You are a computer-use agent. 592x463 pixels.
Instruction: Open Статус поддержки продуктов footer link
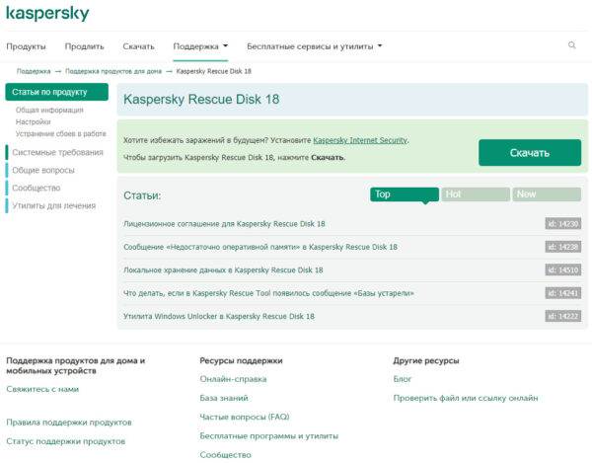tap(66, 441)
